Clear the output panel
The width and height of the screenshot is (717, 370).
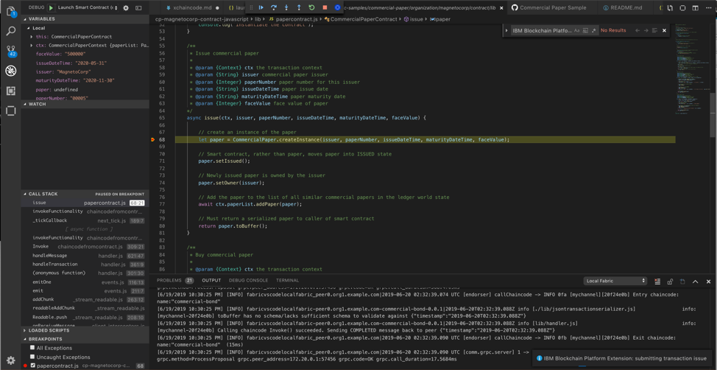tap(657, 281)
